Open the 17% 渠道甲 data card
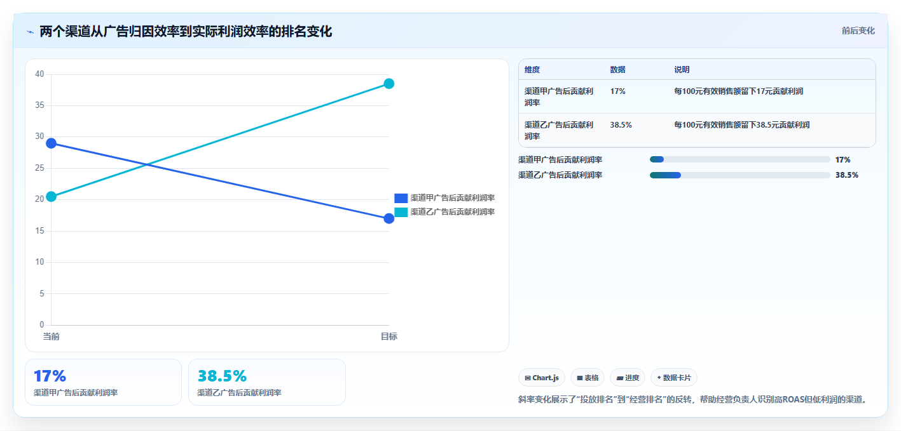The height and width of the screenshot is (431, 901). [x=103, y=381]
